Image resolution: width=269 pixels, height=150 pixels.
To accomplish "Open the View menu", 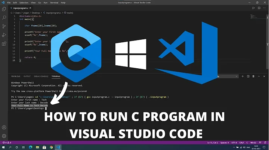I will (x=33, y=3).
